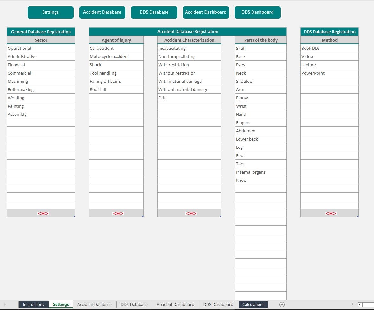Add a new worksheet with the plus icon
The height and width of the screenshot is (310, 374).
tap(281, 304)
